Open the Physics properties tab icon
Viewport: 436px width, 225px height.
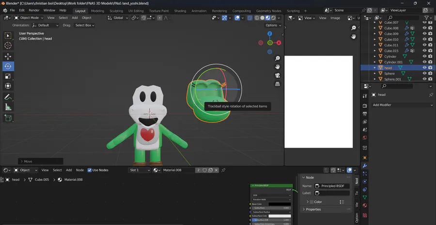[365, 181]
